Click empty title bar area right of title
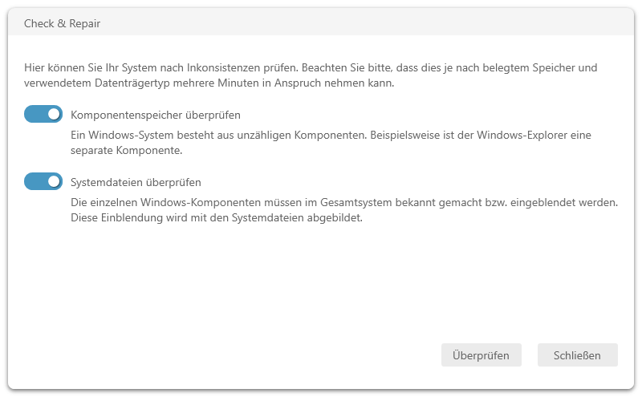The image size is (642, 397). (x=361, y=23)
